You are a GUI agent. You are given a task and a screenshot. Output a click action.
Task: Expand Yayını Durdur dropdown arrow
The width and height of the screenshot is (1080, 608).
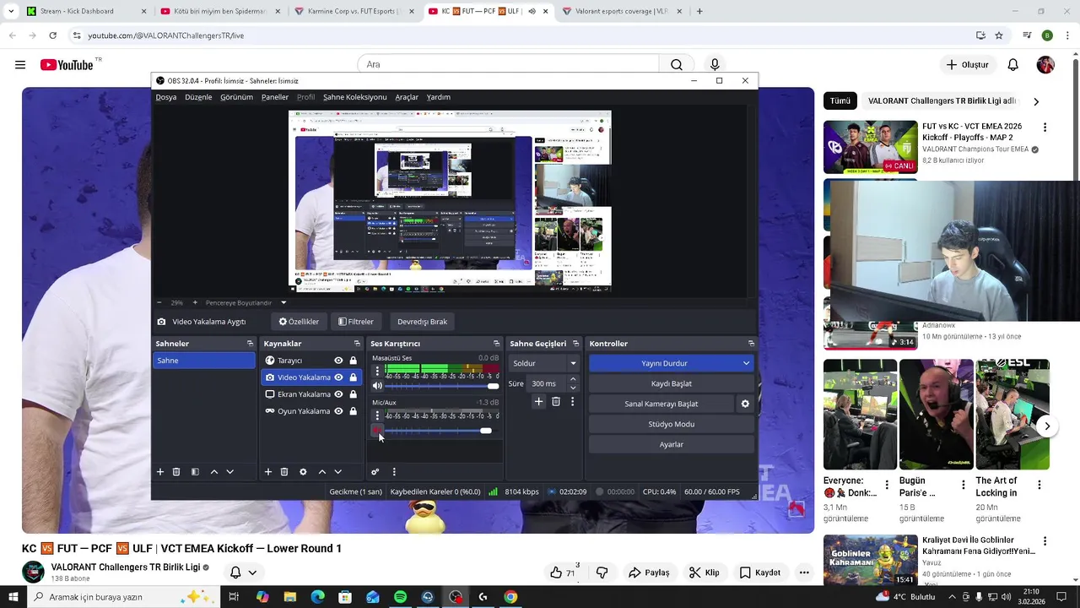[746, 363]
